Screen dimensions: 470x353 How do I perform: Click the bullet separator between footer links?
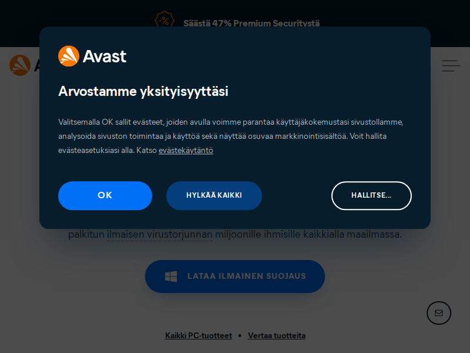click(240, 335)
